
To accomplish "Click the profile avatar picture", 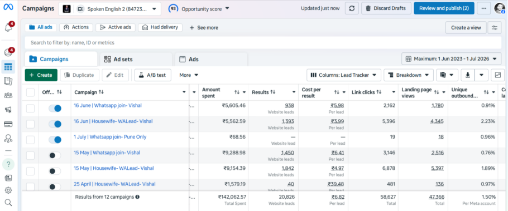I will tap(500, 8).
